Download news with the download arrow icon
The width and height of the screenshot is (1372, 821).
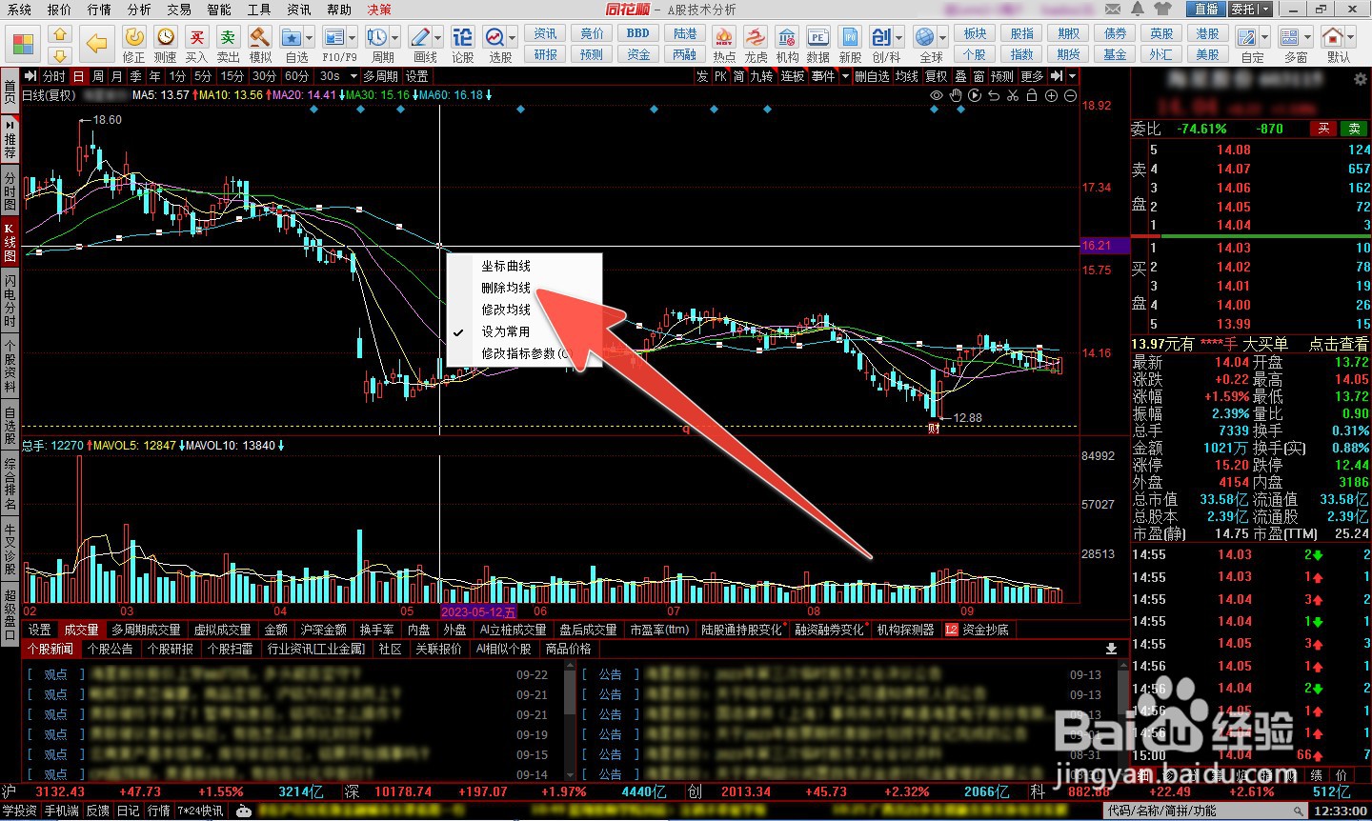point(1111,649)
